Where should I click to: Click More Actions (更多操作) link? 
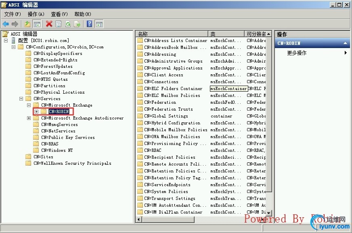[297, 53]
